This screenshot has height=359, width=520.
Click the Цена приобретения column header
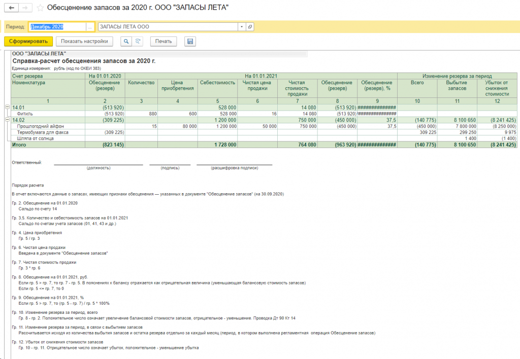click(177, 88)
